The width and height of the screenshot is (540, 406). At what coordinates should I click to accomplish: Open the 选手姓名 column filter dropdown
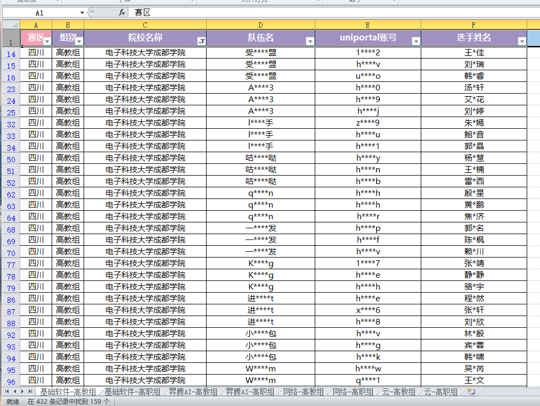(522, 41)
